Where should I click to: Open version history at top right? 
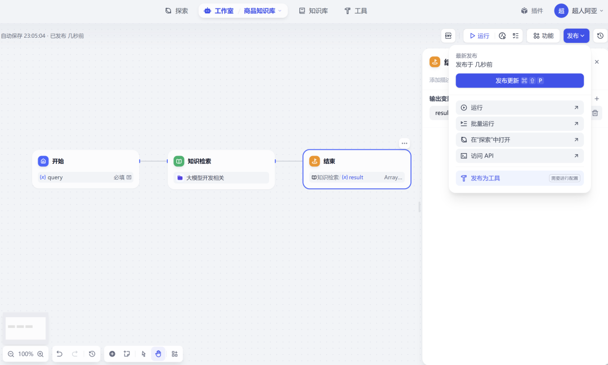coord(600,36)
